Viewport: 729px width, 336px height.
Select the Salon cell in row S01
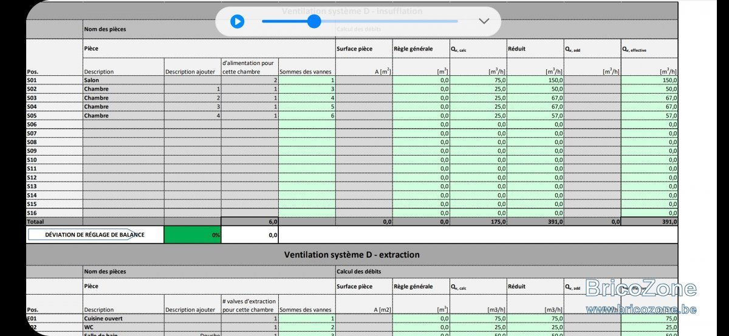click(x=123, y=80)
